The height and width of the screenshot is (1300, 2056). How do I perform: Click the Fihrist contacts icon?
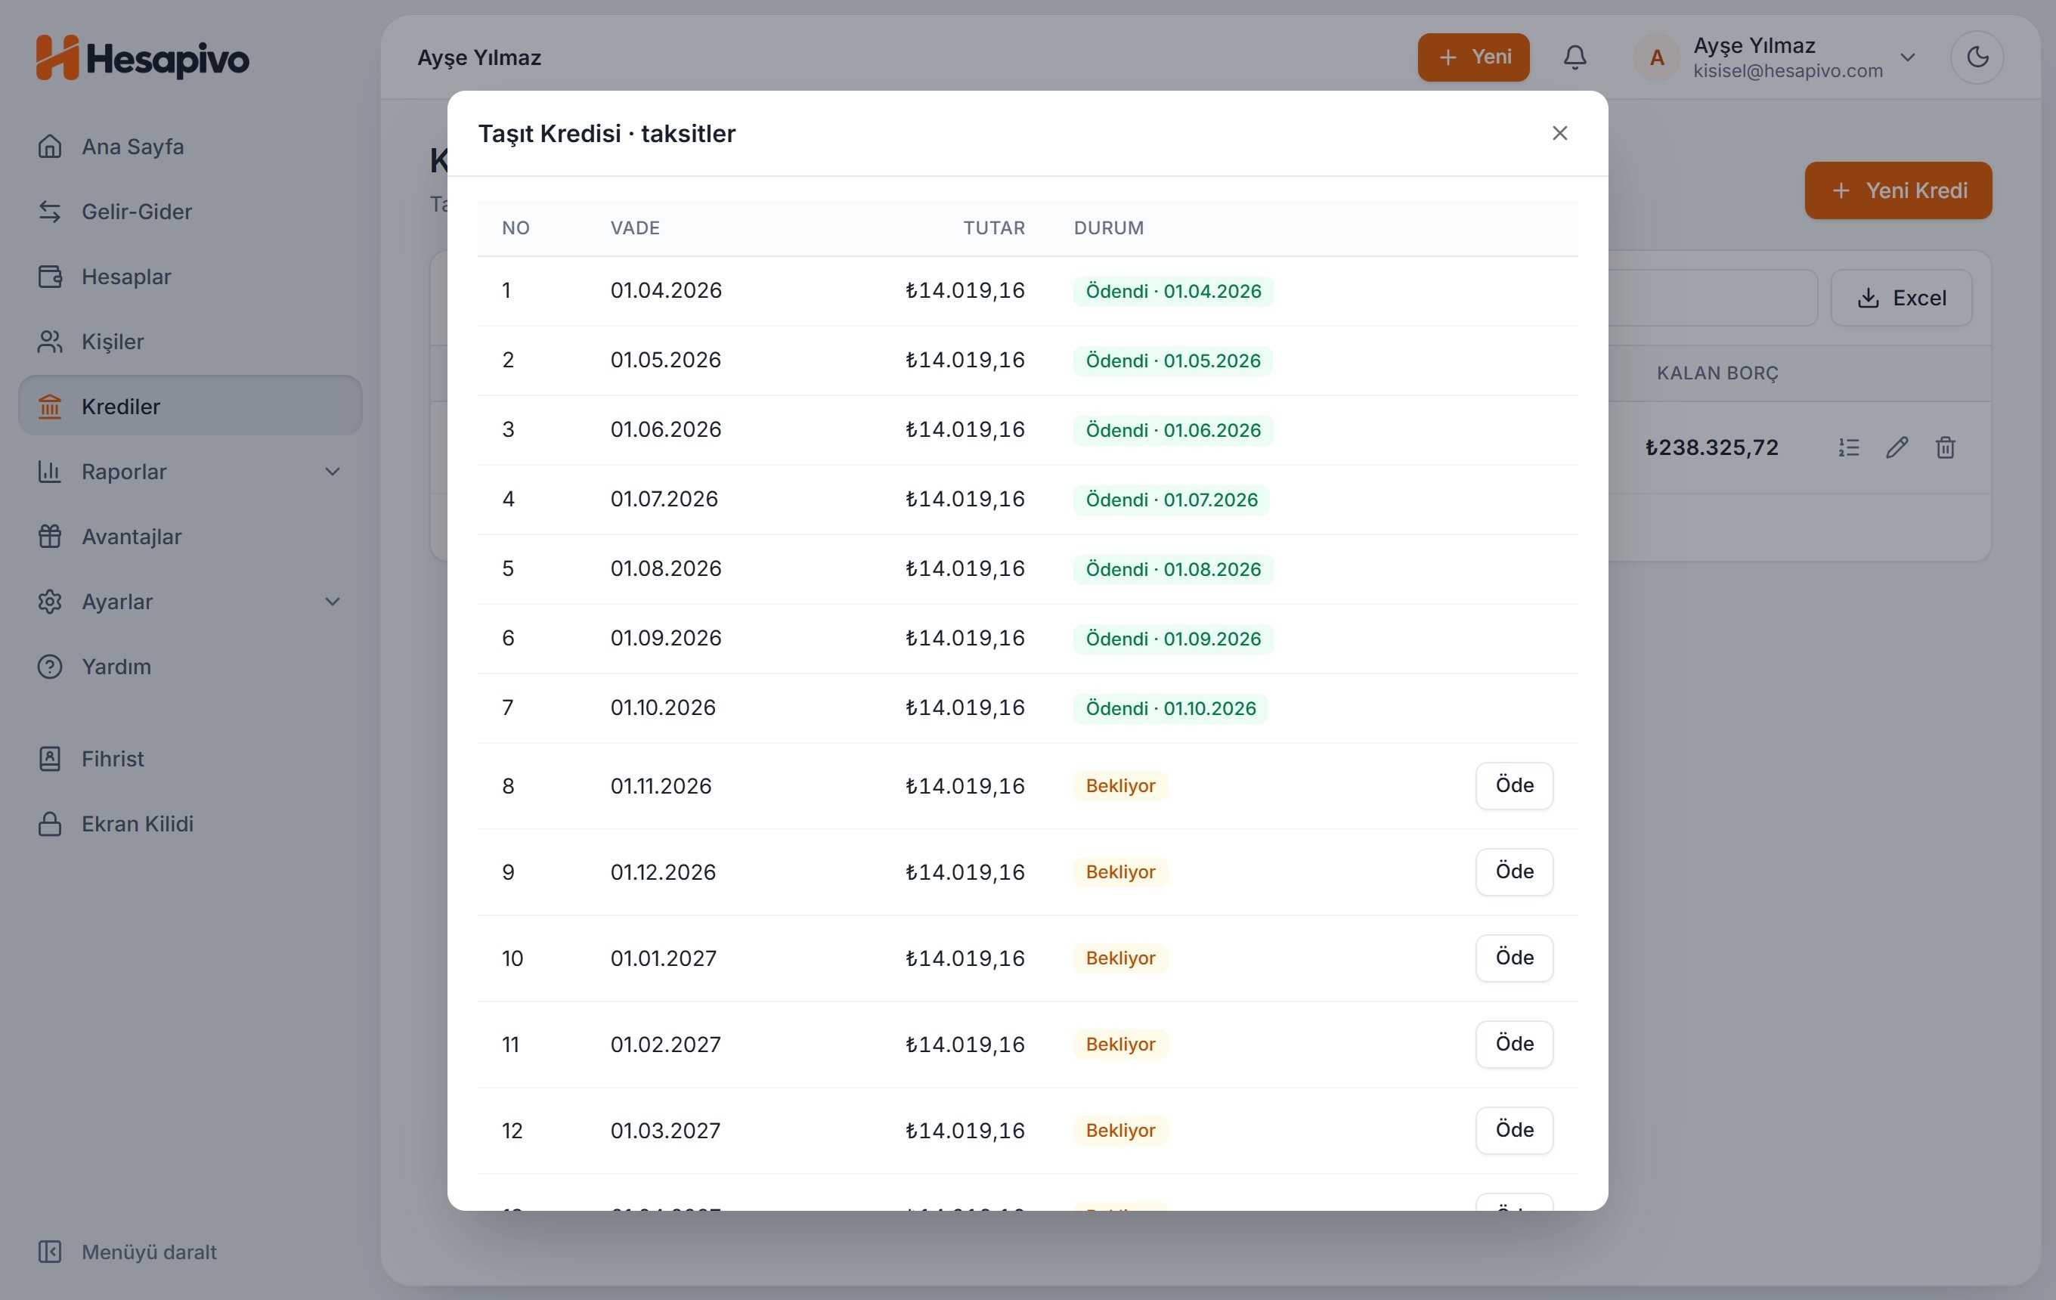pos(50,759)
